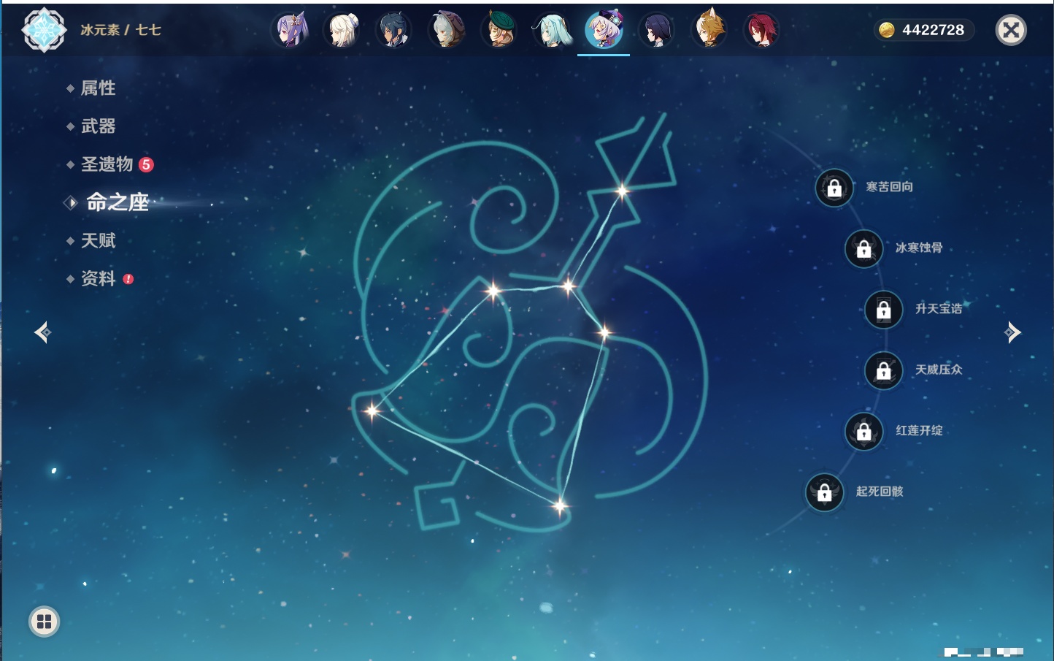Click the Mora coin balance 4422728
1054x661 pixels.
[924, 30]
